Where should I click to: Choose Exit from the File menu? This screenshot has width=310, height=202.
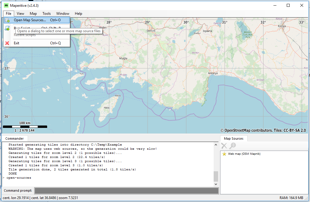pos(17,43)
